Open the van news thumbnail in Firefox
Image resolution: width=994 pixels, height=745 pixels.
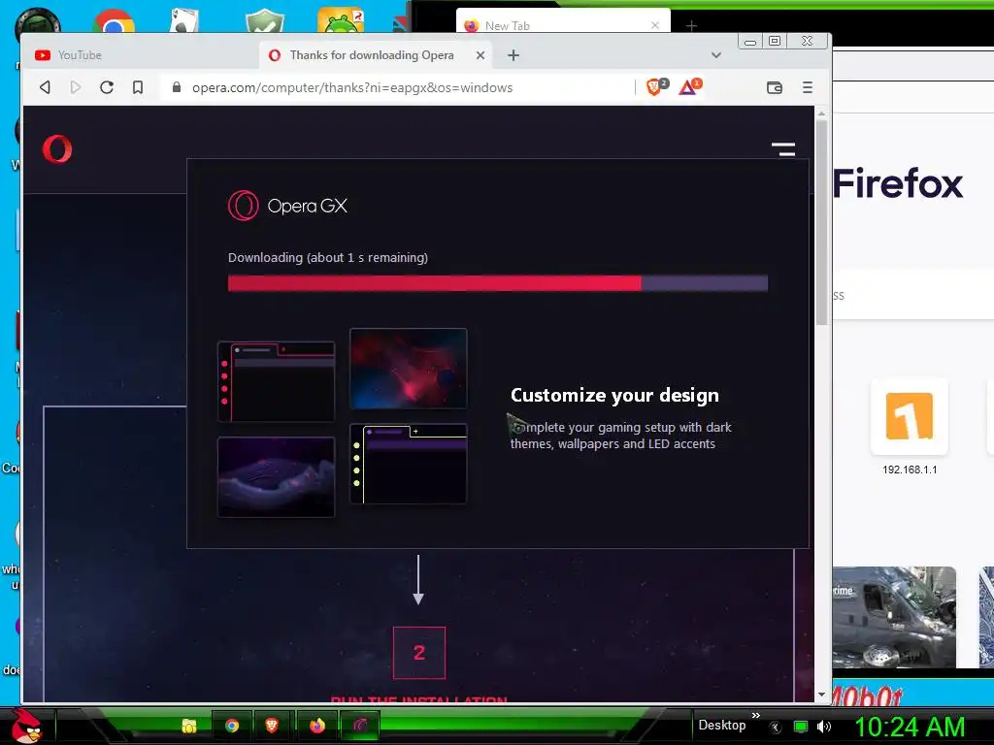pyautogui.click(x=894, y=617)
